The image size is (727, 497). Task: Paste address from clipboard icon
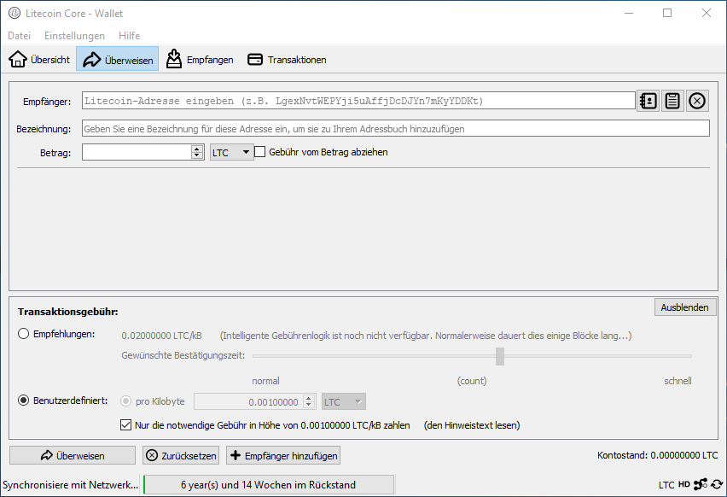(x=672, y=101)
